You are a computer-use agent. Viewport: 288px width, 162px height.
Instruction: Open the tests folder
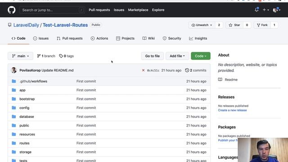tap(23, 161)
